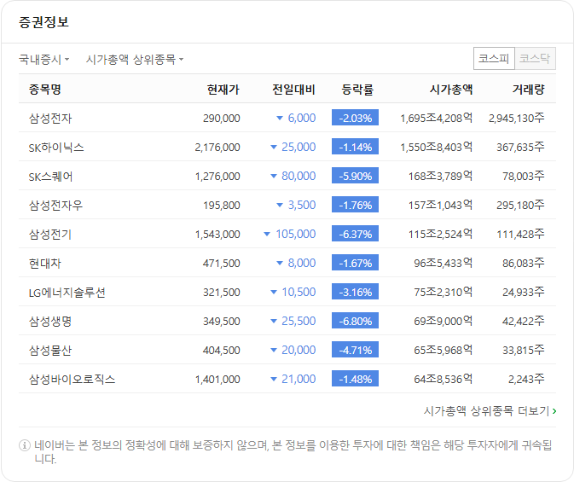Click the -6.80% change badge
The height and width of the screenshot is (482, 574).
[x=355, y=321]
